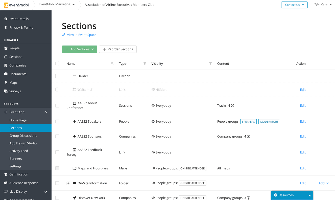Viewport: 335px width, 200px height.
Task: Click the Live Display monitor icon
Action: pyautogui.click(x=6, y=191)
